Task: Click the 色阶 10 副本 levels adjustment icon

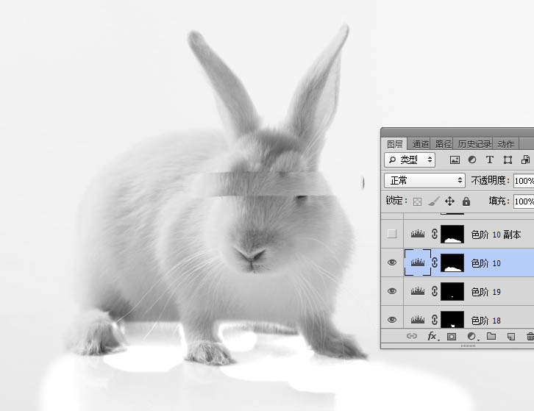Action: coord(418,234)
